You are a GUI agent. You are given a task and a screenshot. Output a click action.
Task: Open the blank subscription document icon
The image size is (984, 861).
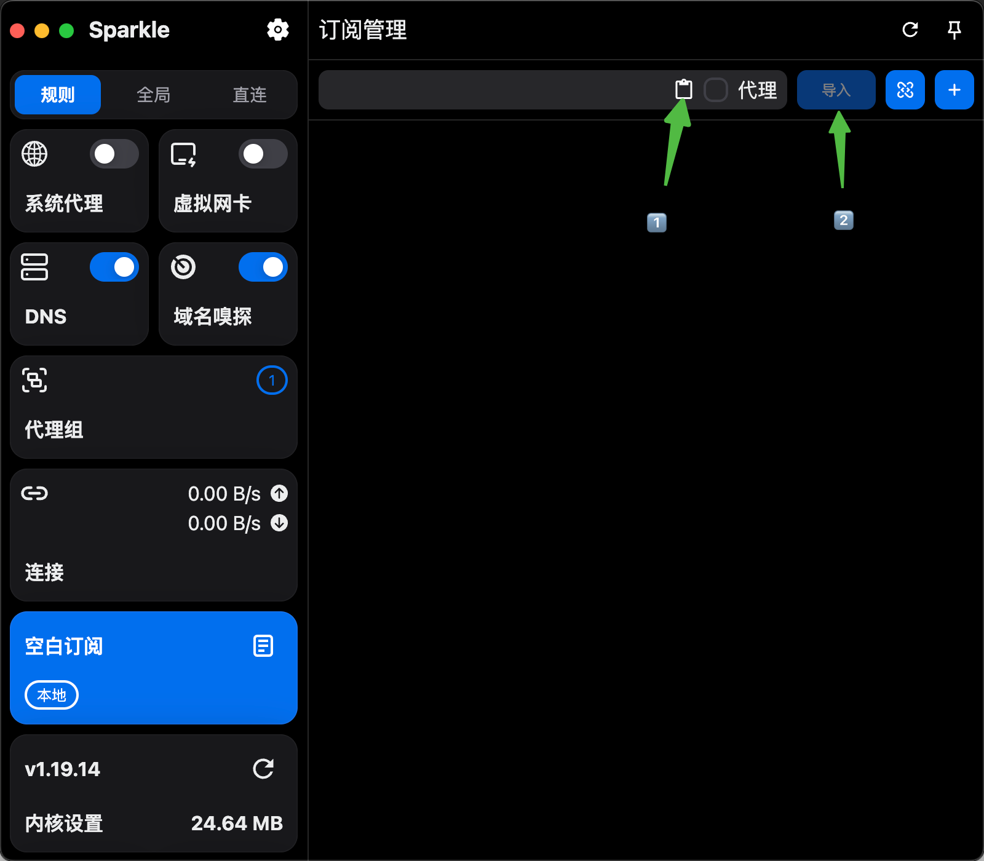263,646
